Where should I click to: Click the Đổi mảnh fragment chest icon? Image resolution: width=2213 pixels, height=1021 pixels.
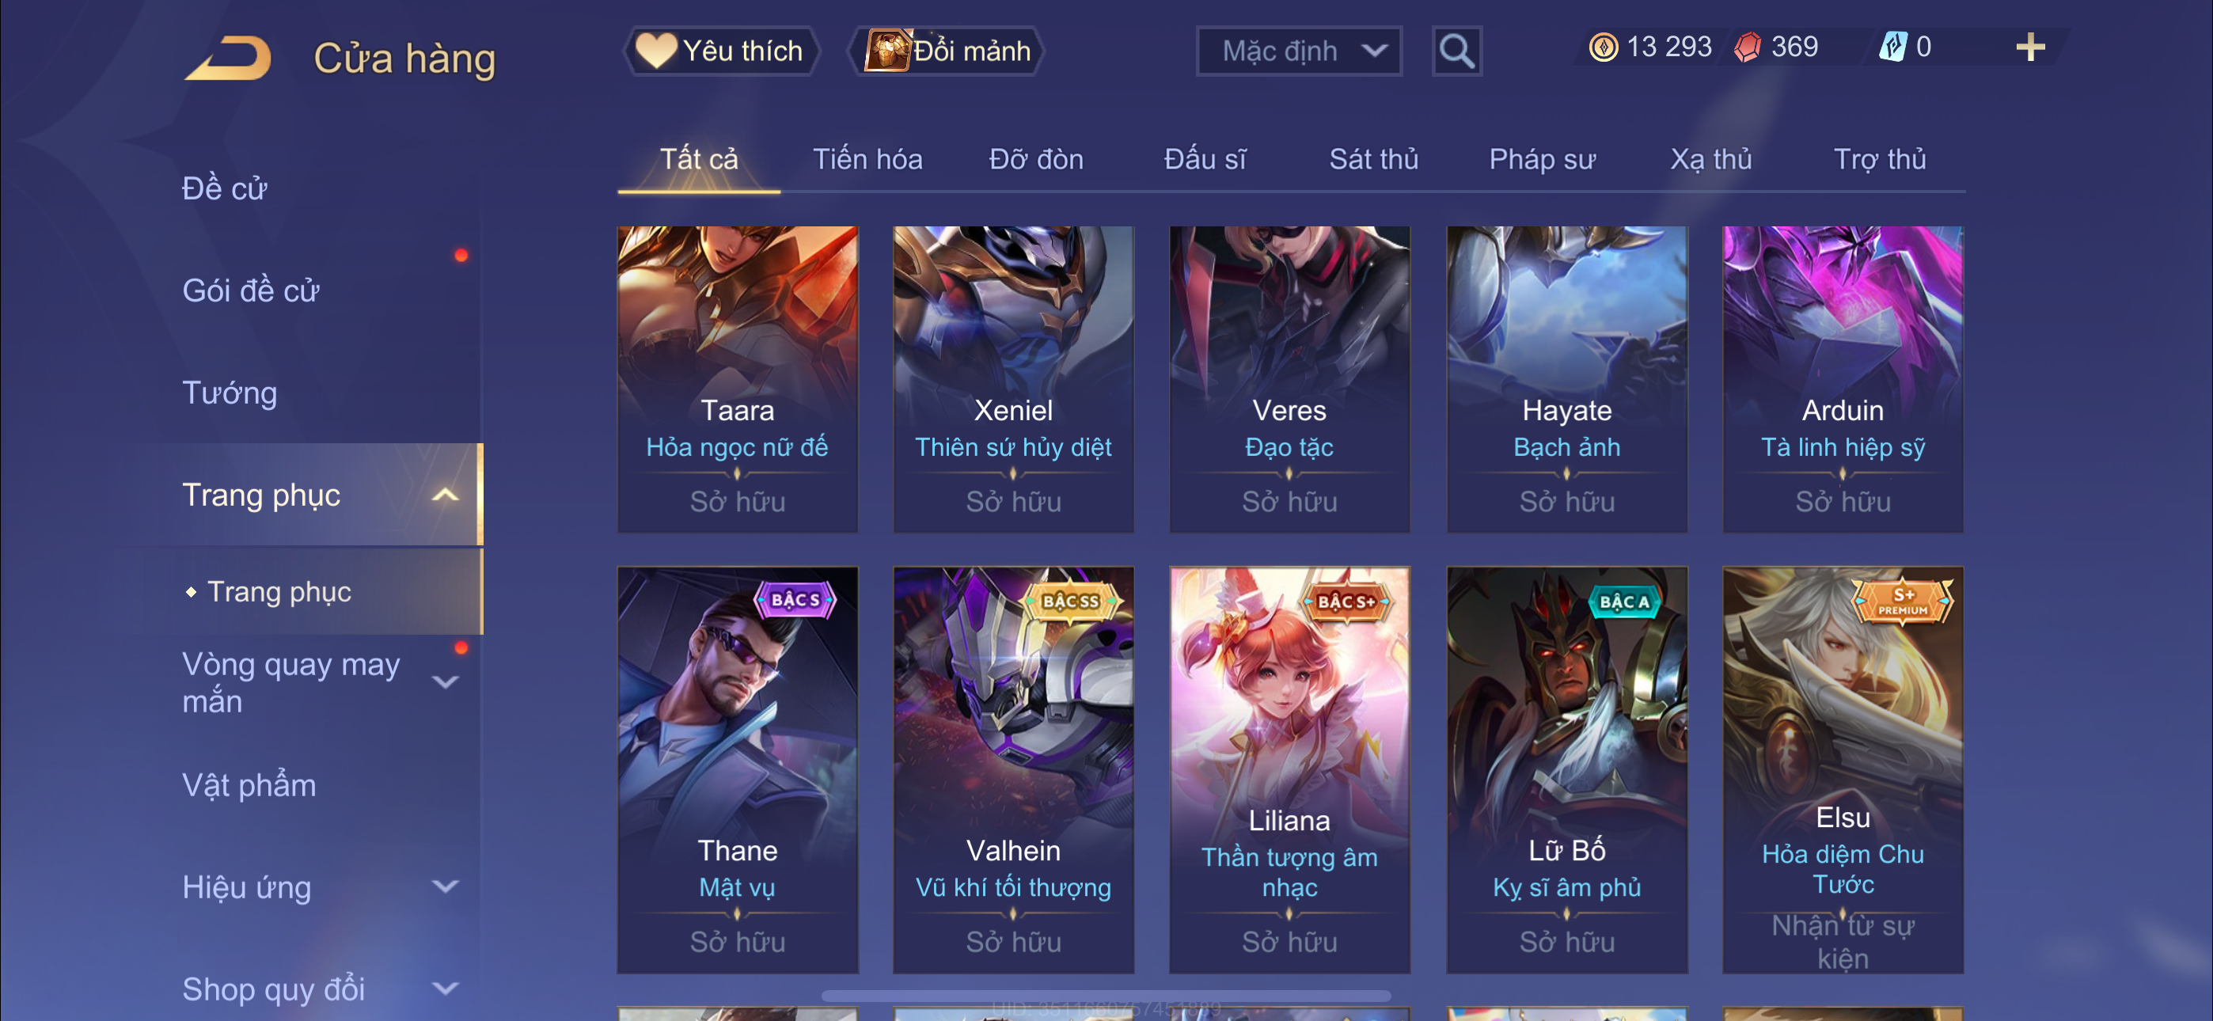(x=886, y=50)
